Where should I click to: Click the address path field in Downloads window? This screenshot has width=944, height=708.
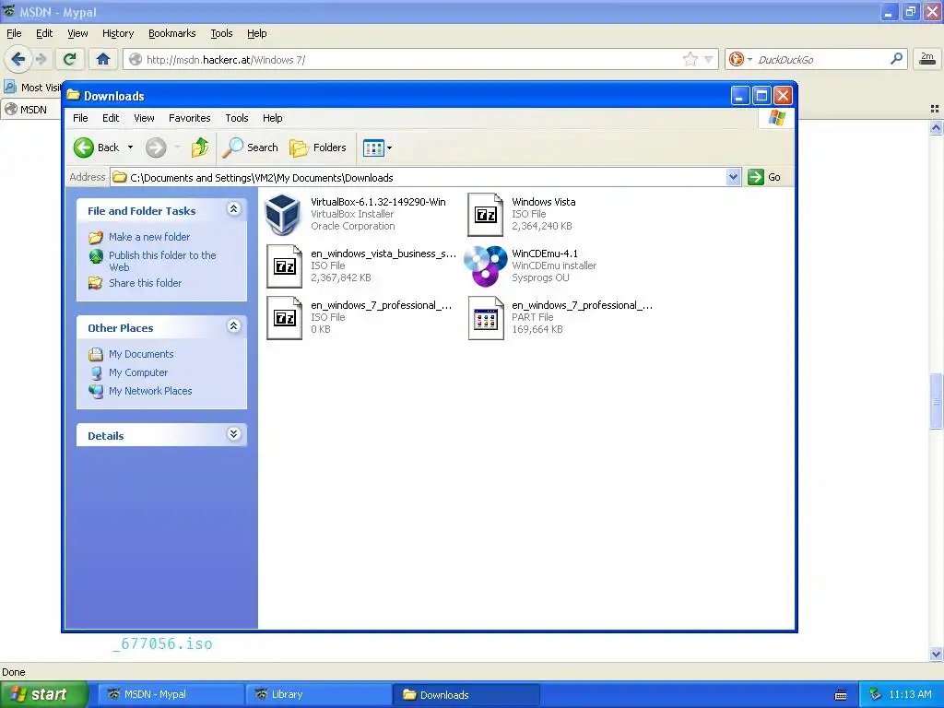click(419, 178)
